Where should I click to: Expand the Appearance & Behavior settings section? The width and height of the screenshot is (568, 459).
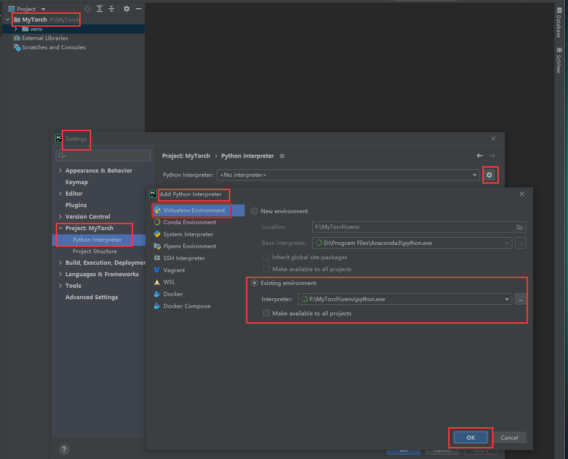point(60,171)
